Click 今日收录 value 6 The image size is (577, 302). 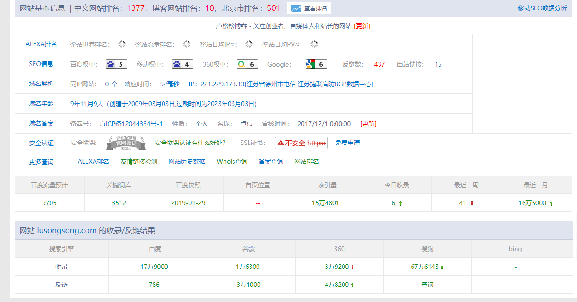393,203
